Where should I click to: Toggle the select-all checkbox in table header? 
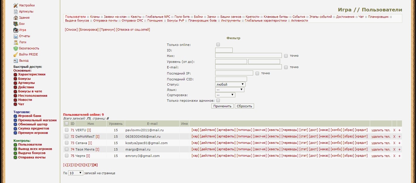coord(67,124)
